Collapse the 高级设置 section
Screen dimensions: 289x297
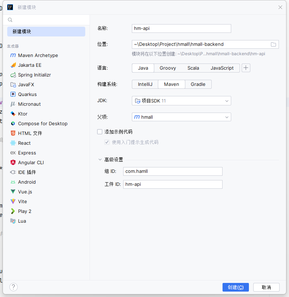[100, 160]
